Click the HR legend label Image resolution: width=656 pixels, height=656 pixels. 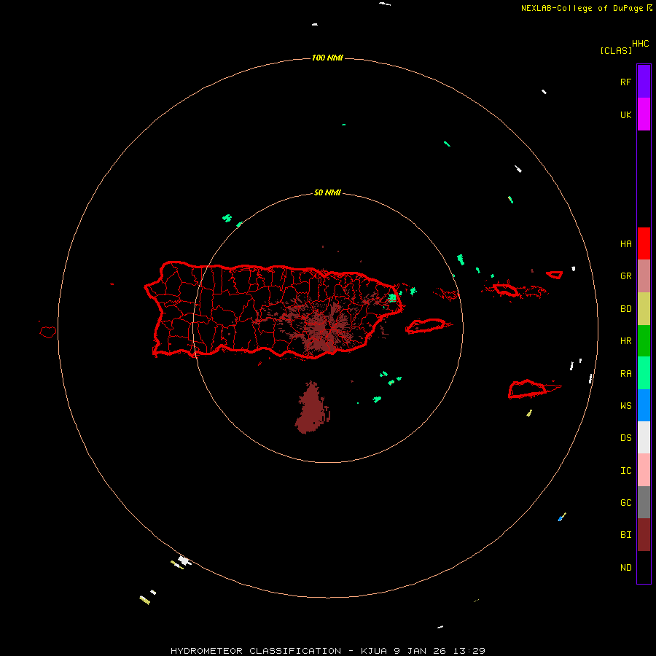625,341
